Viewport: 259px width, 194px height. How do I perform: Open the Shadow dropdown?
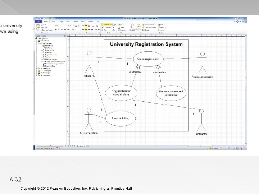click(122, 30)
